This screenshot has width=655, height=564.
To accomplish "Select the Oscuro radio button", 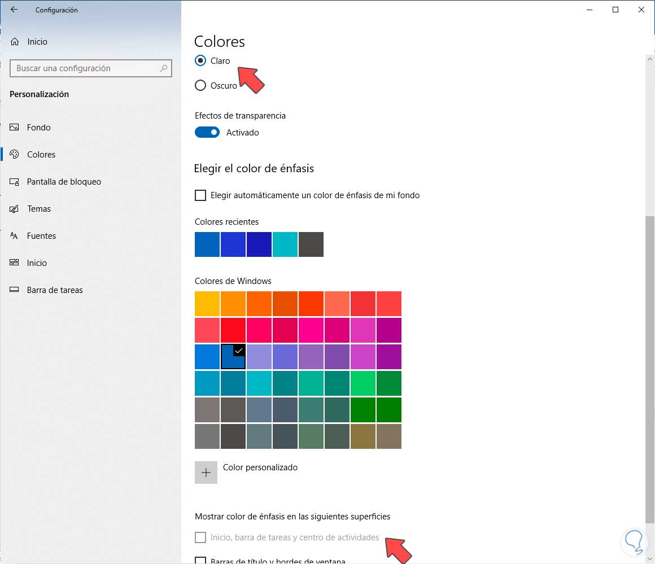I will pyautogui.click(x=200, y=86).
